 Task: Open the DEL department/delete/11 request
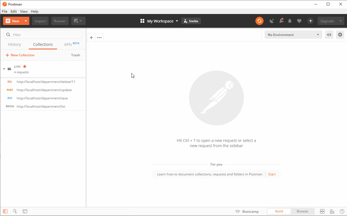point(43,82)
